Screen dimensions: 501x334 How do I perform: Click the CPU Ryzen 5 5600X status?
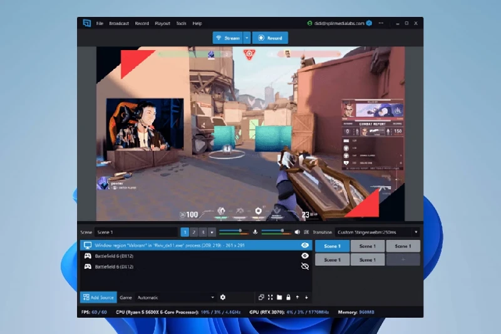click(x=178, y=312)
